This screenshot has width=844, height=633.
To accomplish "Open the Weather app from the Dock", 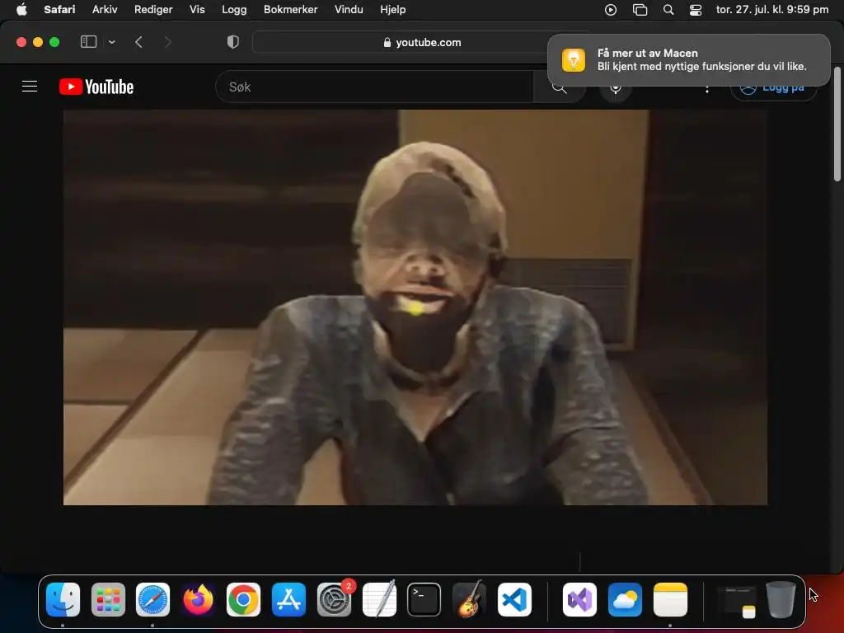I will [x=625, y=599].
